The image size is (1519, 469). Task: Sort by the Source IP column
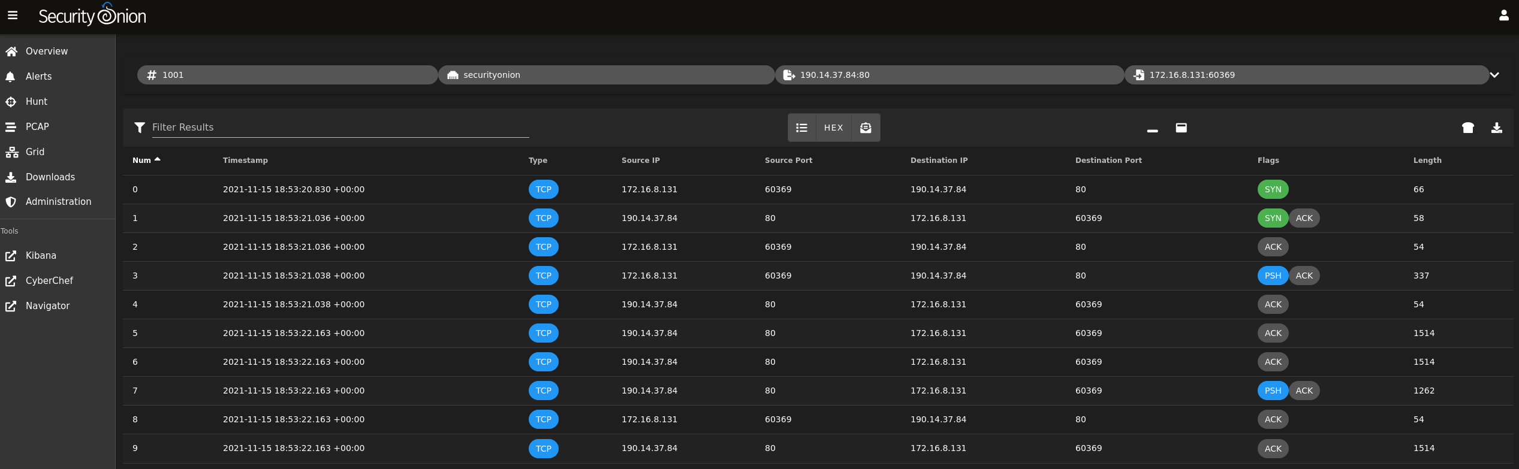[640, 161]
